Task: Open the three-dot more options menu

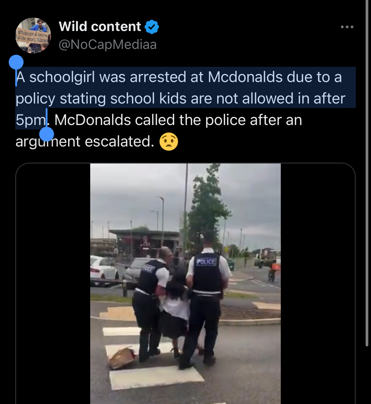Action: (347, 27)
